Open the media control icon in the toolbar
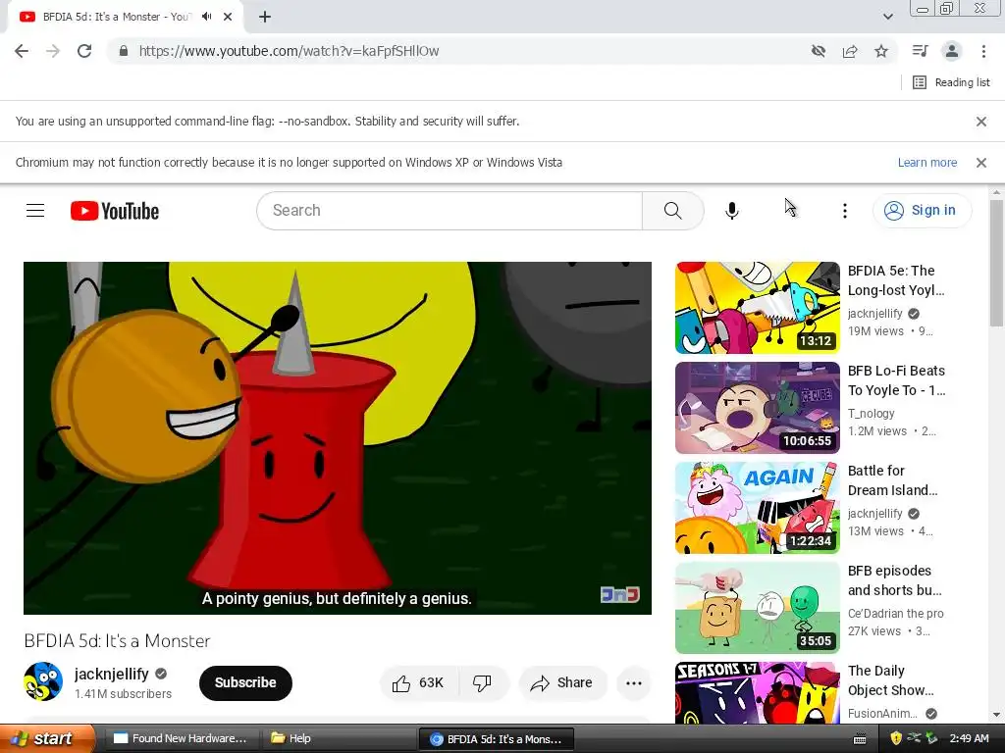The image size is (1005, 753). [920, 51]
